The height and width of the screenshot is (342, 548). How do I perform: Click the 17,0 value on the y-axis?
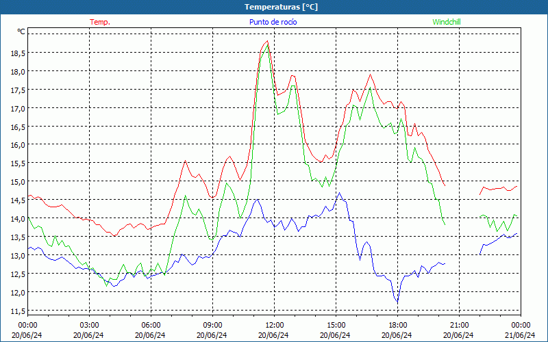tap(18, 109)
